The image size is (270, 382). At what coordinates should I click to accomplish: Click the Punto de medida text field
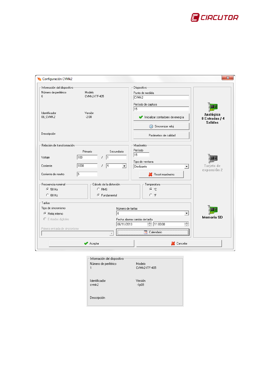[161, 98]
